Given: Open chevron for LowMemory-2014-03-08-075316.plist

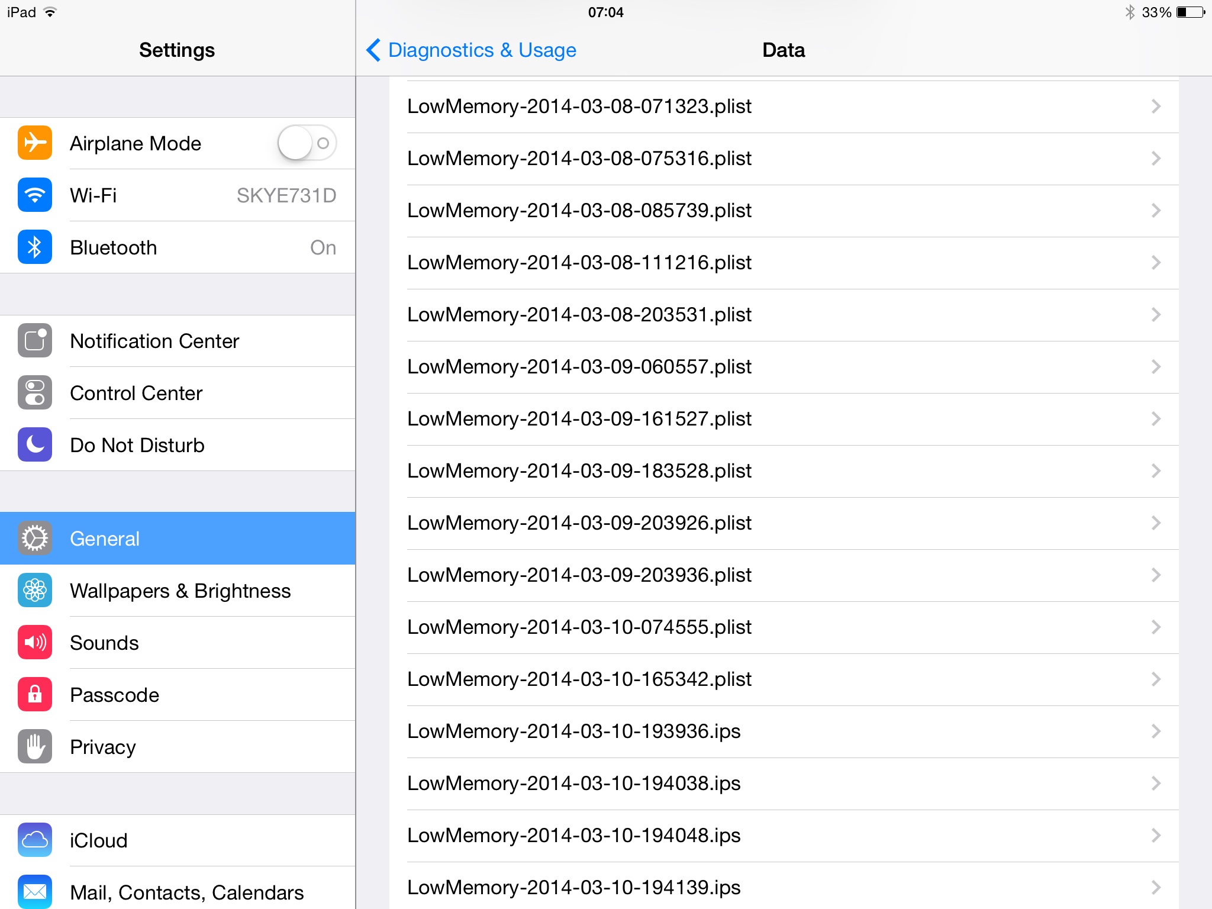Looking at the screenshot, I should [x=1156, y=159].
